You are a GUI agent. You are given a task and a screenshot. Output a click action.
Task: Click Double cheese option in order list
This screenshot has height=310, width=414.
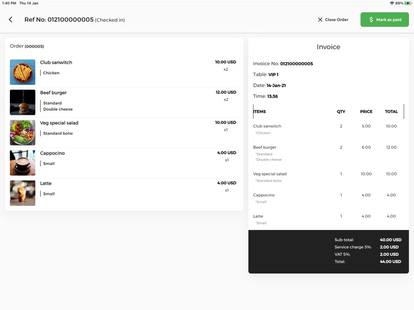coord(58,109)
